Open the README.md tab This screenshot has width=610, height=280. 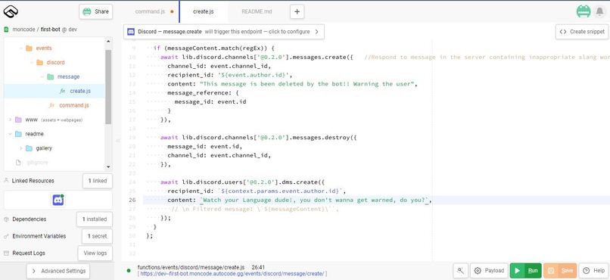[x=257, y=11]
